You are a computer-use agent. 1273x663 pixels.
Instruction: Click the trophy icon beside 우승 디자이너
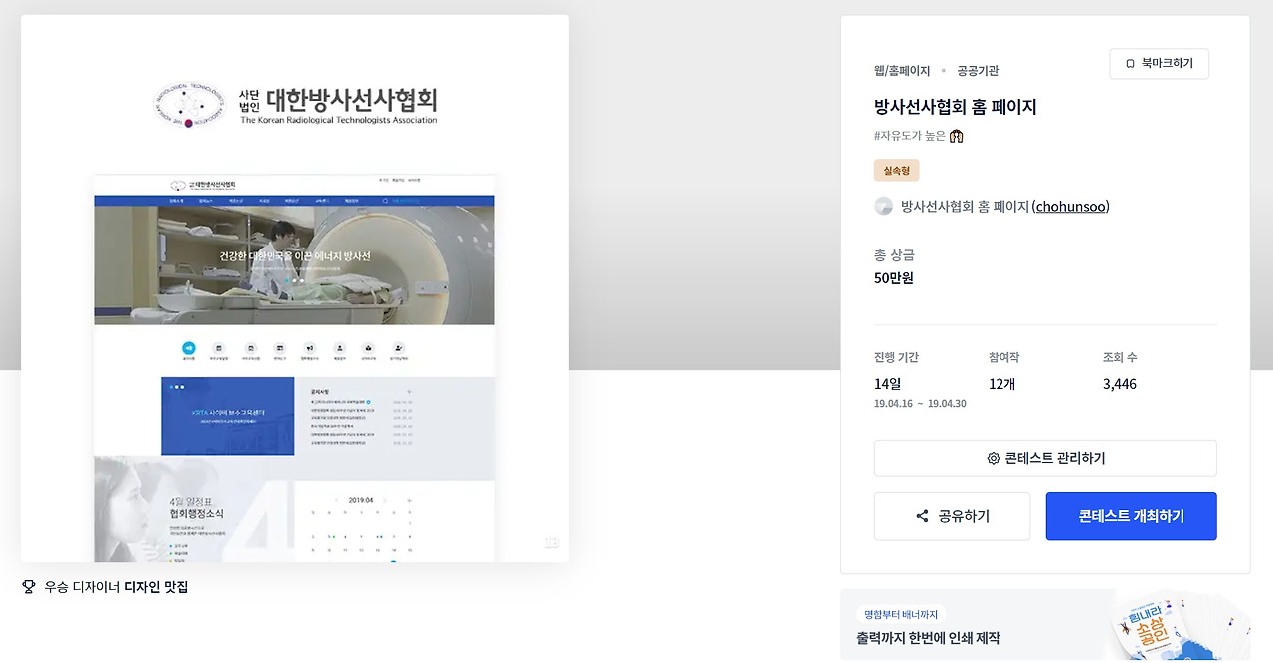coord(29,587)
